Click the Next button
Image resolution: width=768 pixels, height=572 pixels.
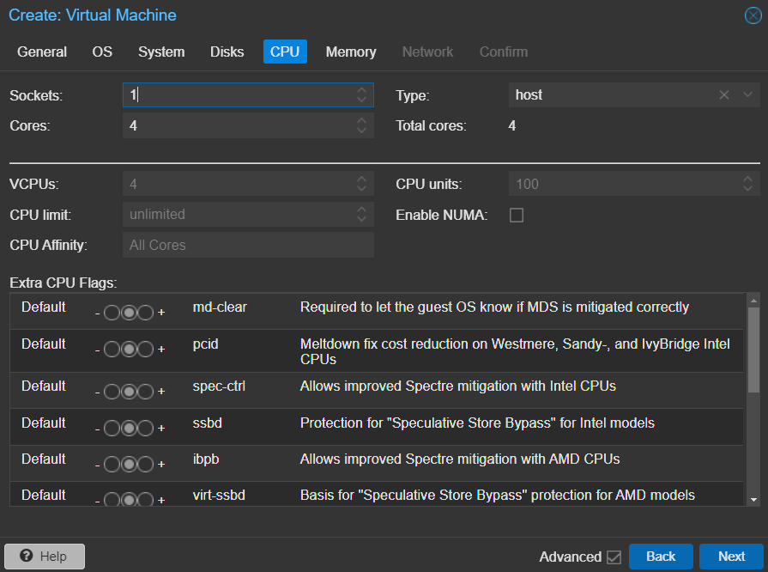[732, 557]
